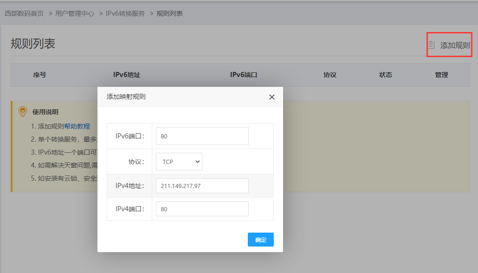Screen dimensions: 478x273
Task: Go to 西部数码首页 in the breadcrumb
Action: coord(24,13)
